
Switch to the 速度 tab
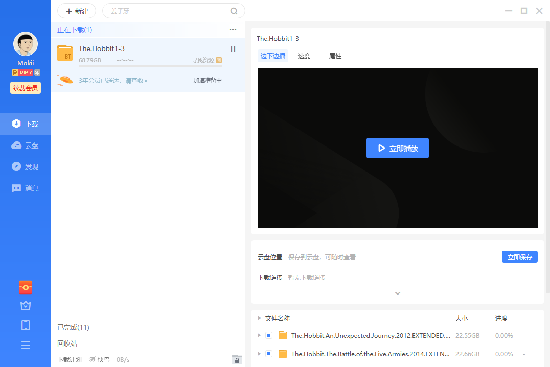coord(304,56)
